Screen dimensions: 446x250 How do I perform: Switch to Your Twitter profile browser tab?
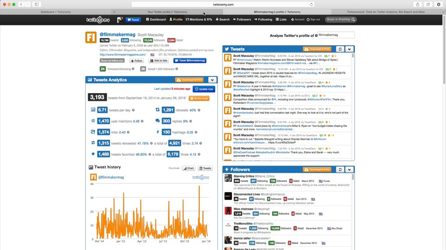tap(167, 12)
